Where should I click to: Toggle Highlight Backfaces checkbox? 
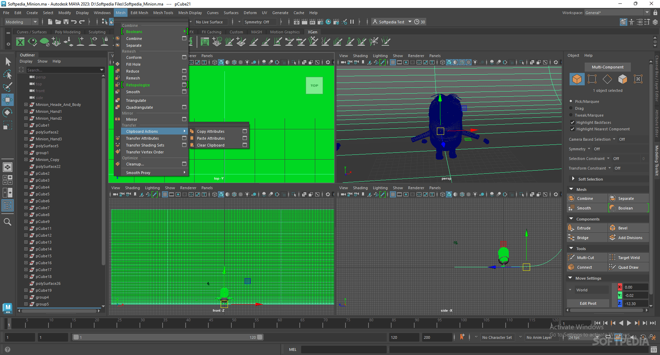572,122
